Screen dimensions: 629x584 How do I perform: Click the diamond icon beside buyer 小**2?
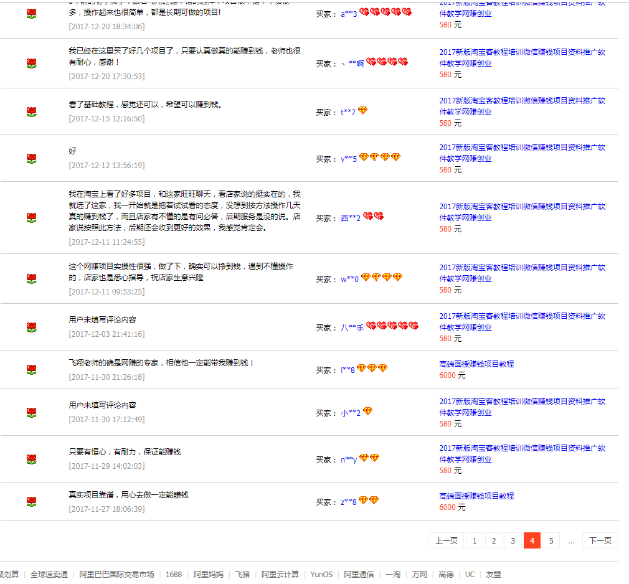tap(367, 412)
